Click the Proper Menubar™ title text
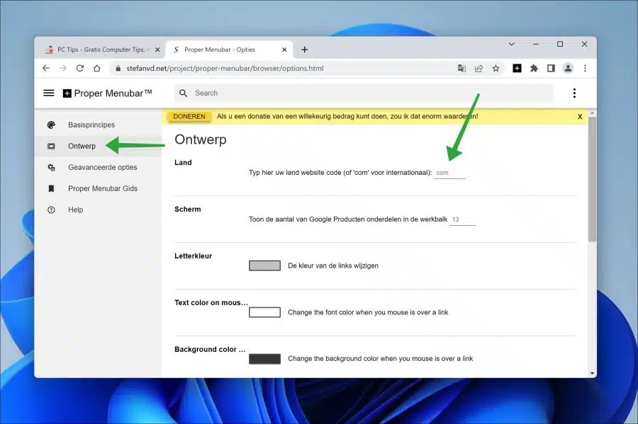 [x=113, y=93]
